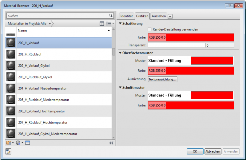Switch to the Identität tab
This screenshot has width=246, height=160.
(126, 16)
